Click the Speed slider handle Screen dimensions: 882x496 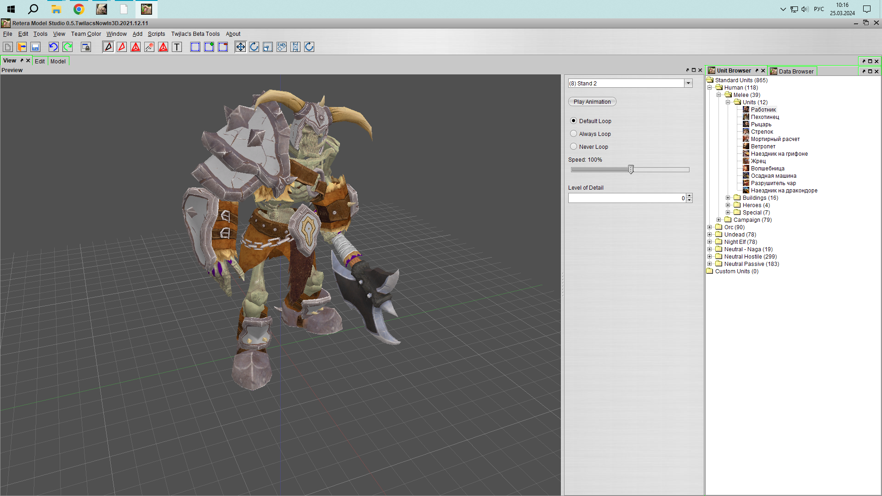tap(631, 169)
